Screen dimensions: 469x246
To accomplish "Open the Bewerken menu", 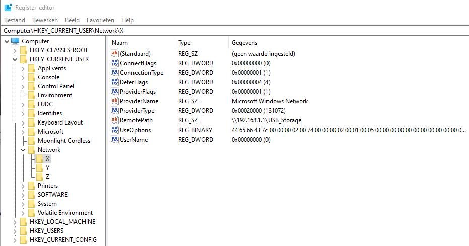I will [45, 20].
